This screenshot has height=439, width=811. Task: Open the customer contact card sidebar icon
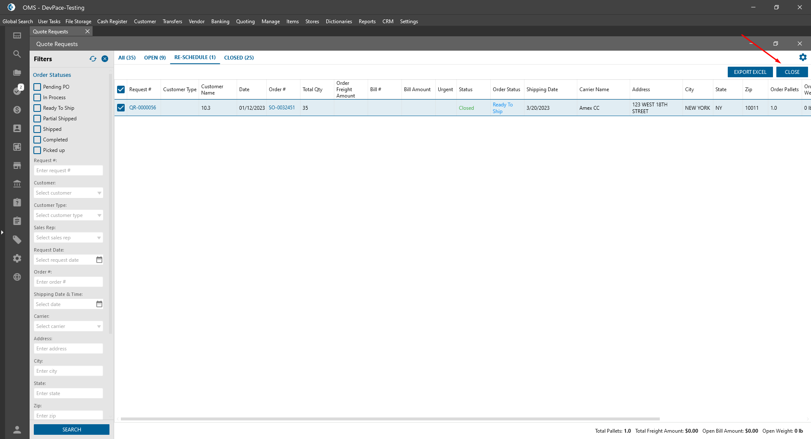click(17, 128)
